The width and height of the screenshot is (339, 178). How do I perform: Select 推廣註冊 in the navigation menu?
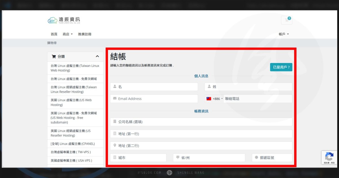85,34
